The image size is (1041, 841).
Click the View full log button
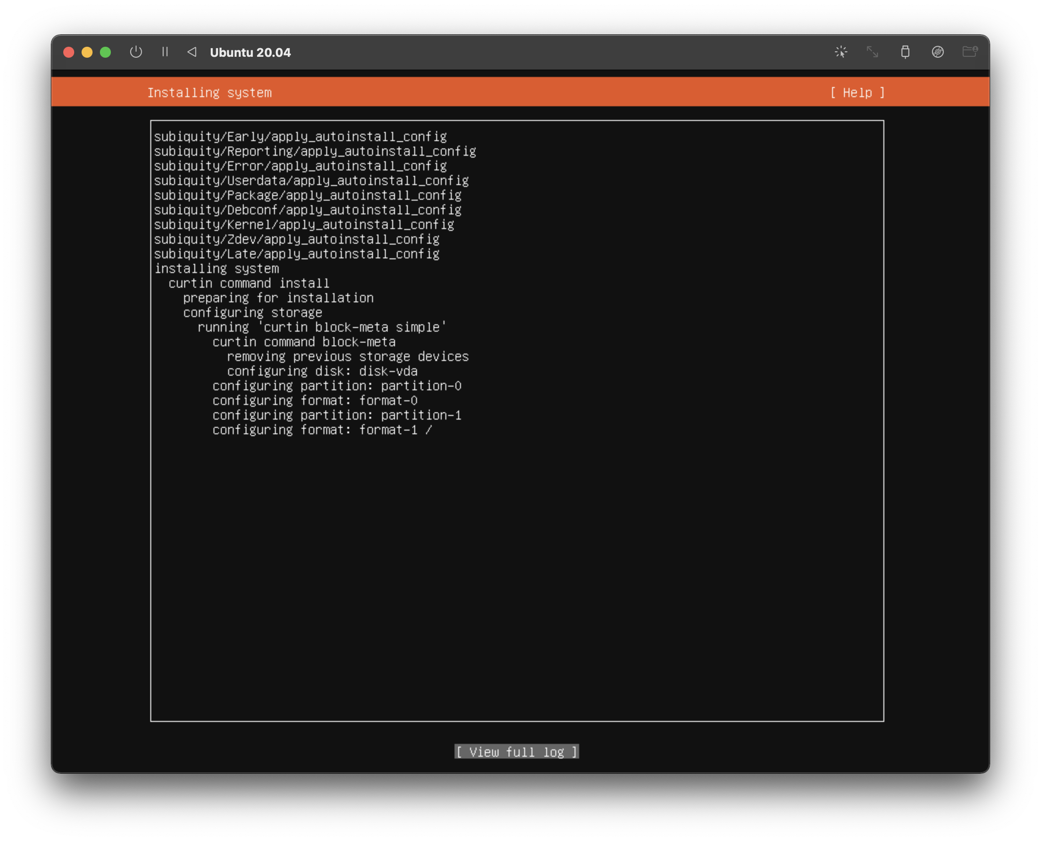517,751
